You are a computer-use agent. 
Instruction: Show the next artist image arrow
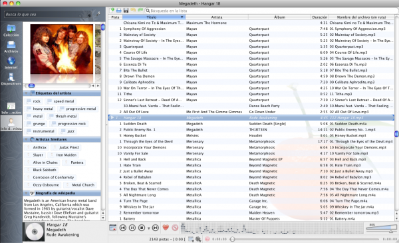pyautogui.click(x=98, y=86)
